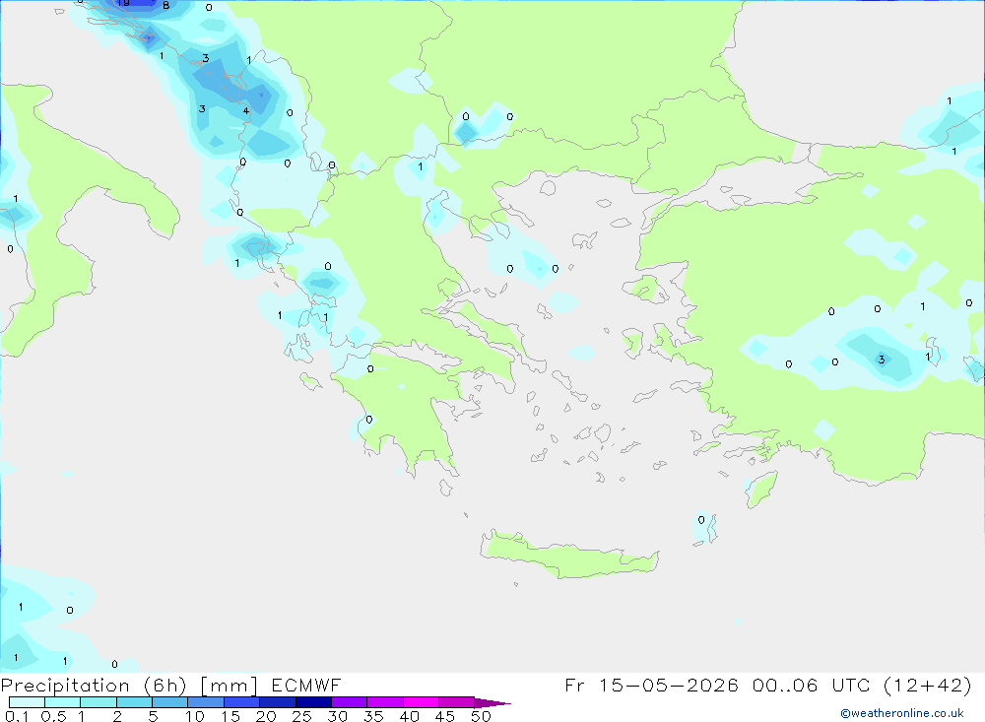Click the "0.5" legend label
Screen dimensions: 985x722
(x=53, y=716)
